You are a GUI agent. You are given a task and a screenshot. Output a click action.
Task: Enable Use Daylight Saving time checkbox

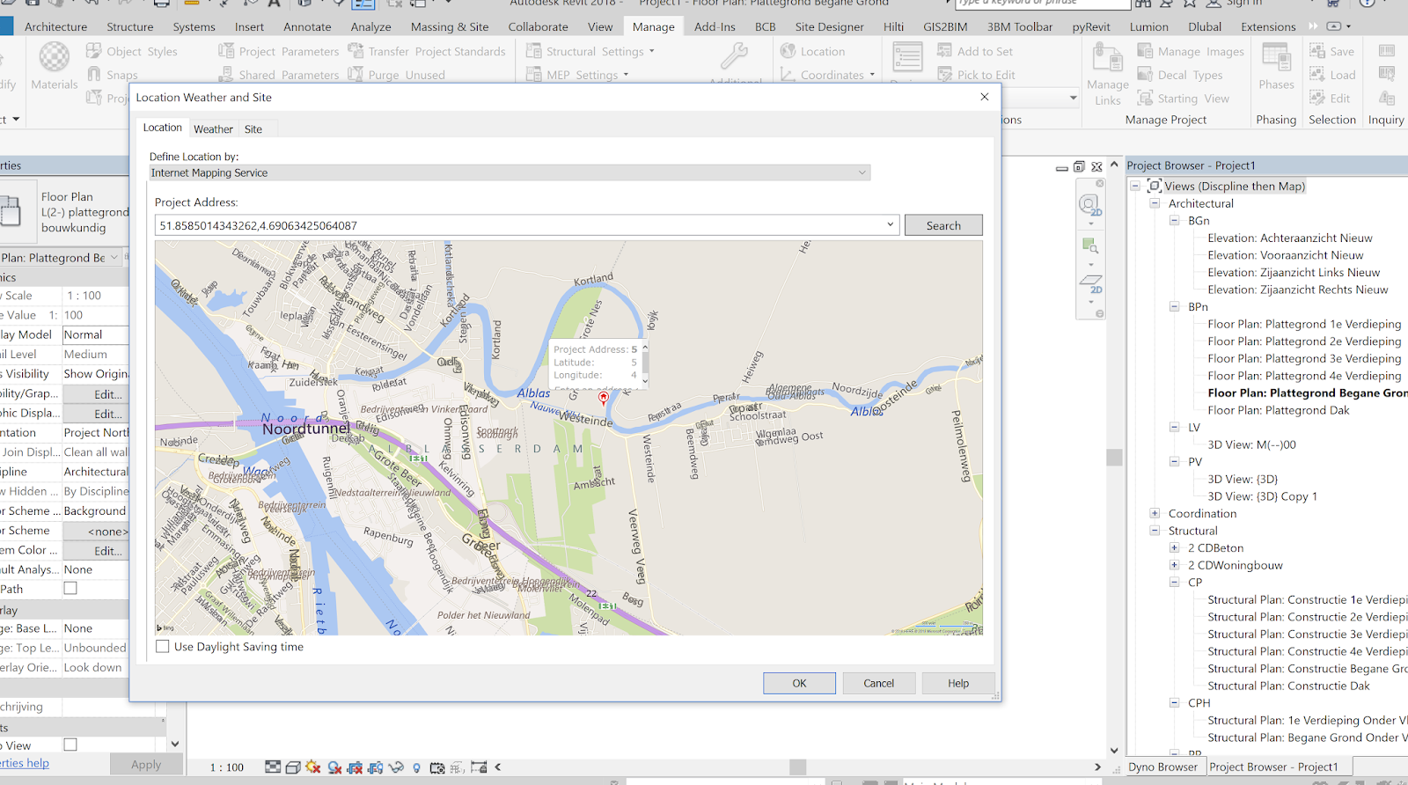(x=163, y=647)
